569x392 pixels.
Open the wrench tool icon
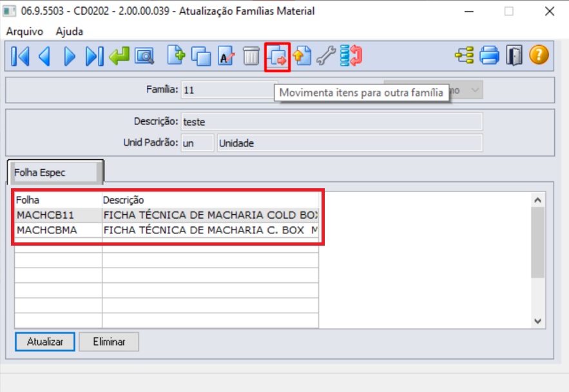pyautogui.click(x=326, y=56)
